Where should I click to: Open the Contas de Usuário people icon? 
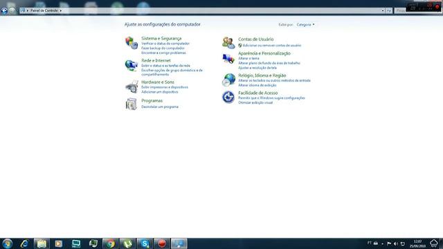pos(228,43)
